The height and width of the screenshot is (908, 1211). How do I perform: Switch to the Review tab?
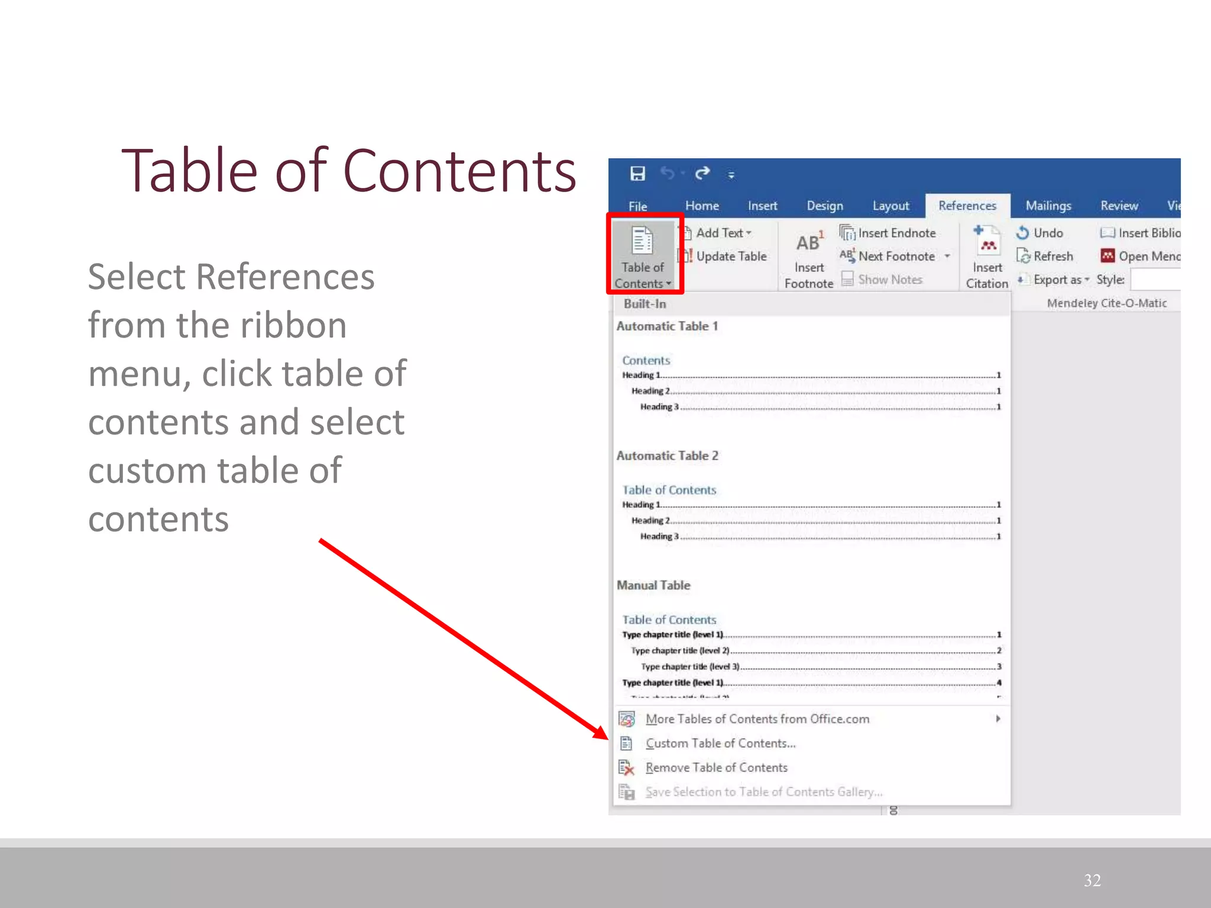coord(1119,206)
